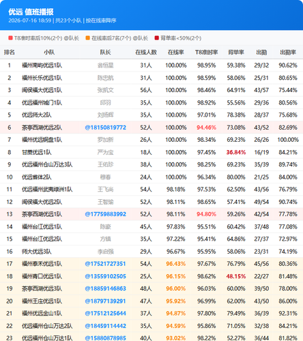The width and height of the screenshot is (303, 341).
Task: Click the 78.38% 背单率 value
Action: [236, 115]
